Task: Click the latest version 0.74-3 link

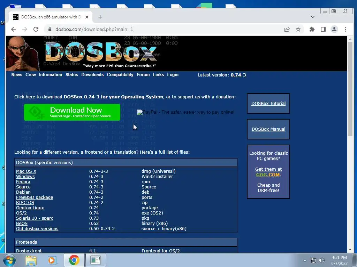Action: [x=238, y=75]
